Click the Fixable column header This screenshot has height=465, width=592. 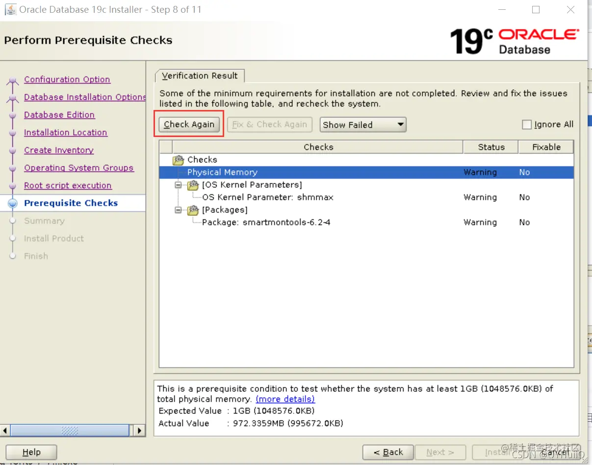point(546,147)
